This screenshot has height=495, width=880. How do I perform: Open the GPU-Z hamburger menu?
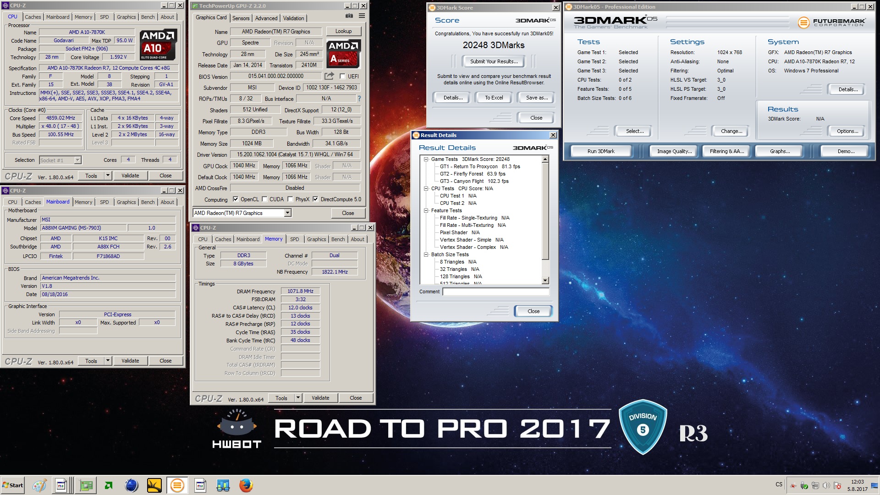point(362,16)
